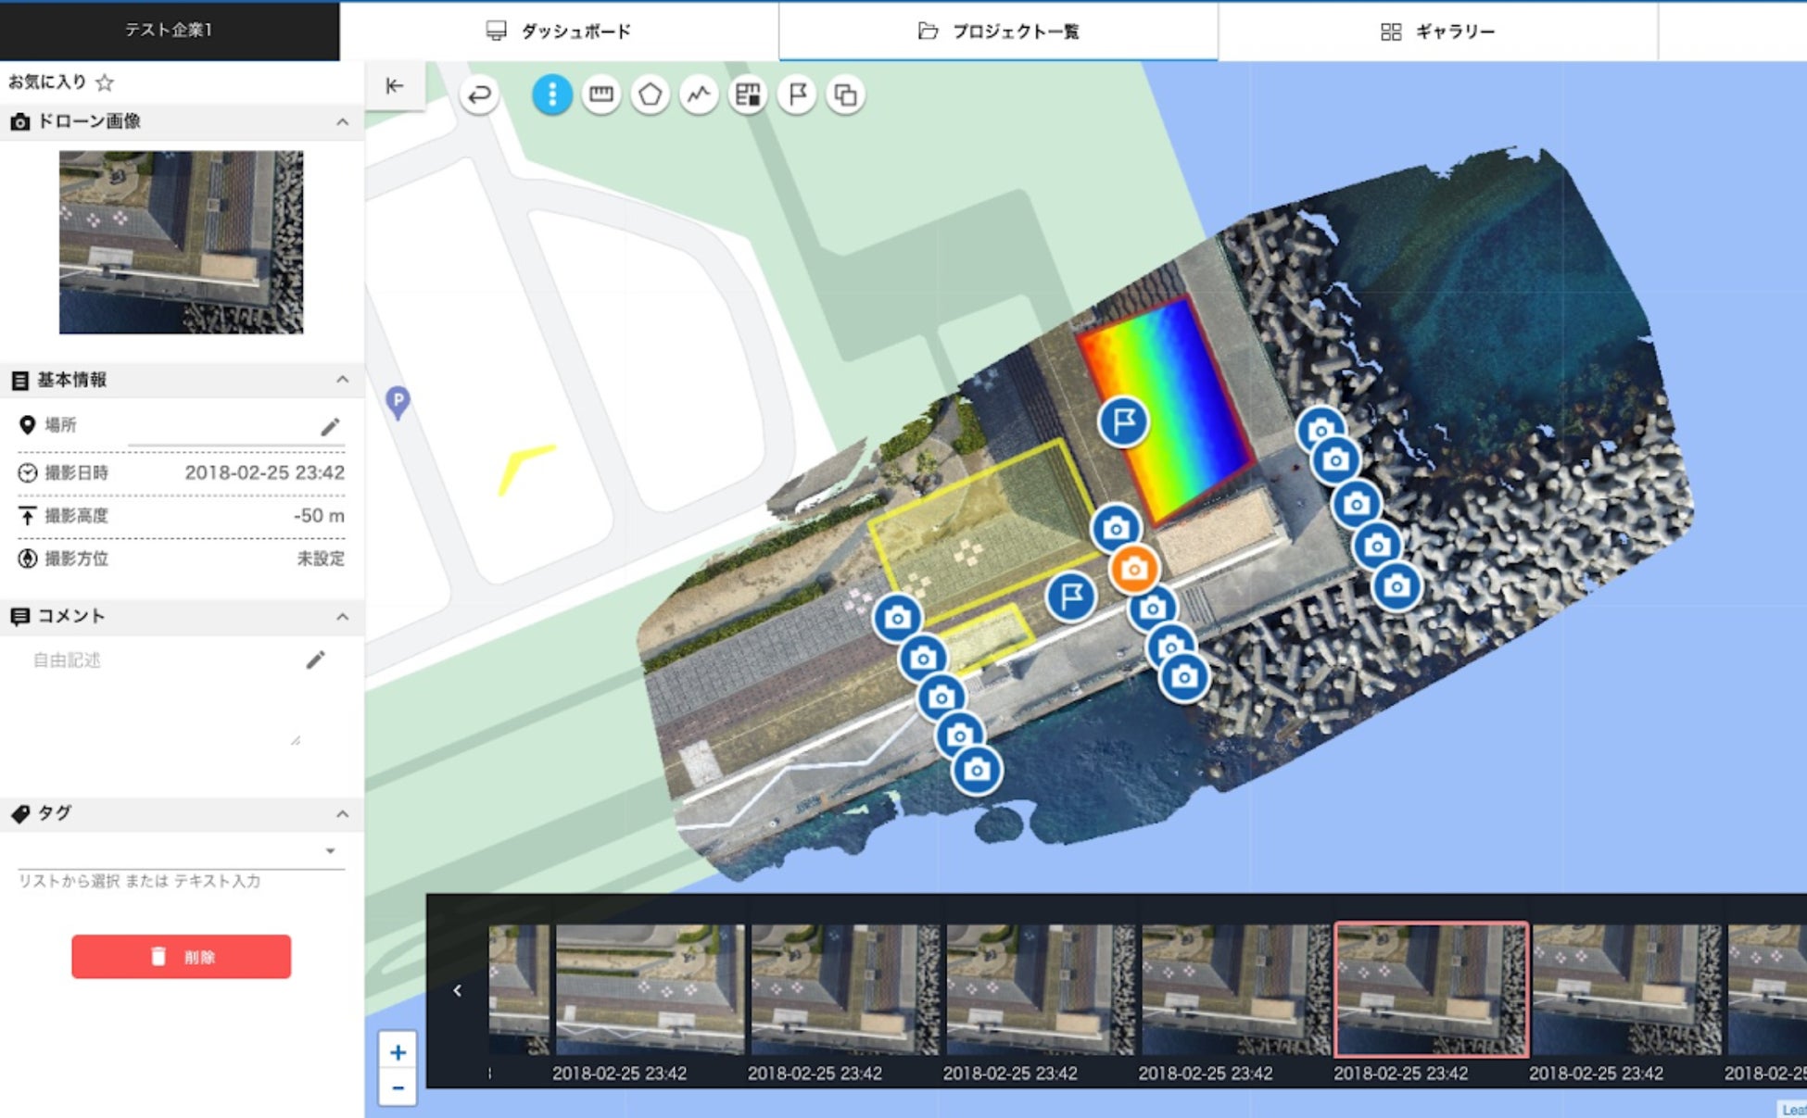Open the タグ selection dropdown arrow

[x=330, y=851]
